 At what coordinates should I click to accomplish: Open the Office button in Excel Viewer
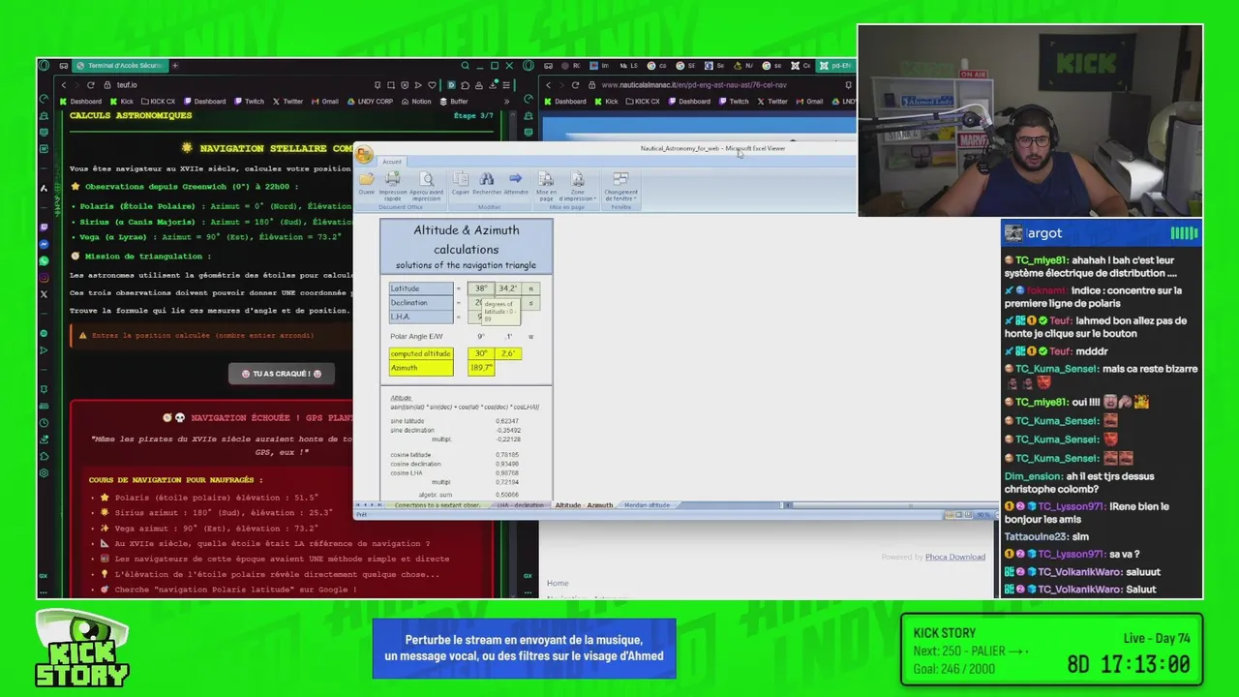pos(364,155)
